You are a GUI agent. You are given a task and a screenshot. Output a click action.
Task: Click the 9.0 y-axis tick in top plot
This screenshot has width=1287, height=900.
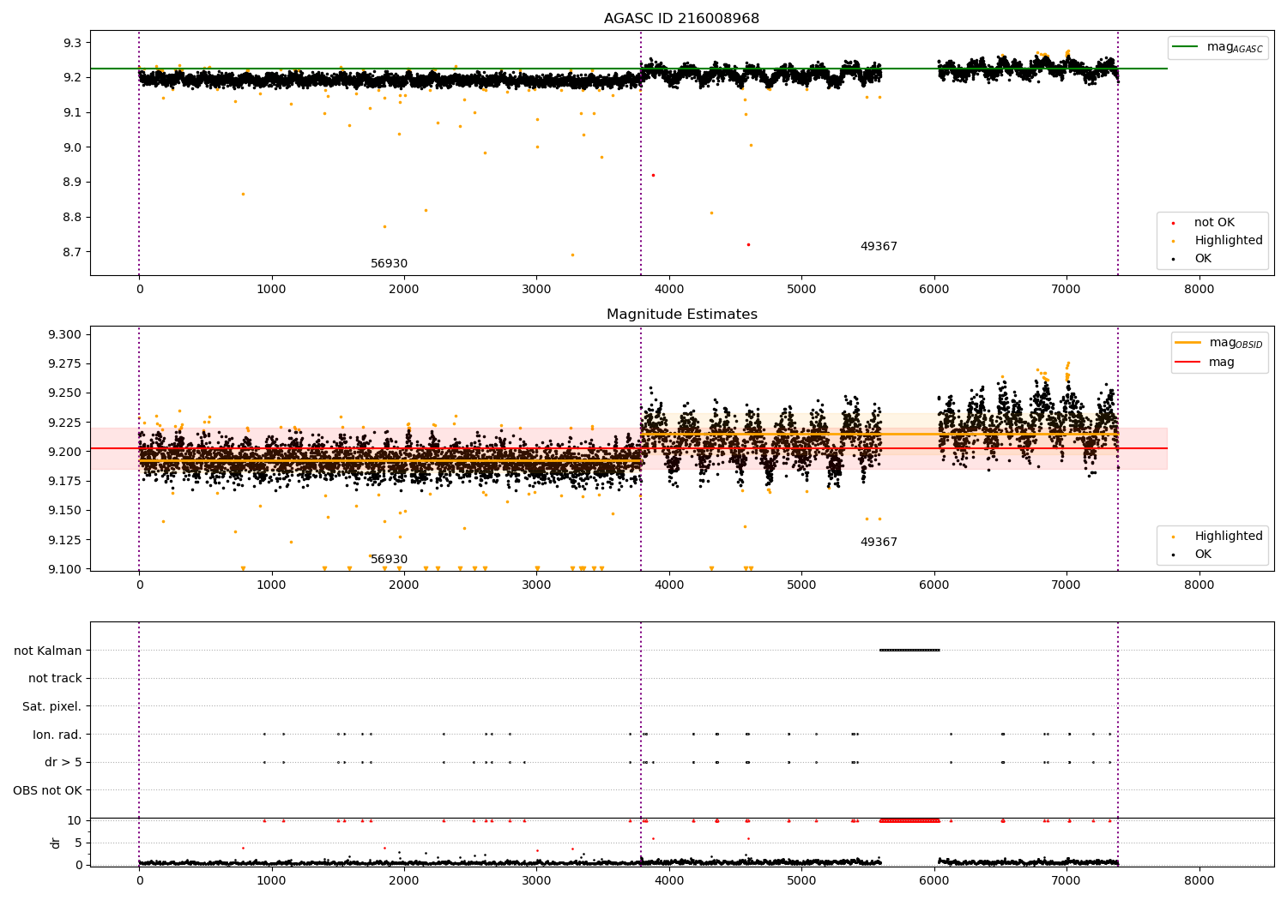(74, 147)
